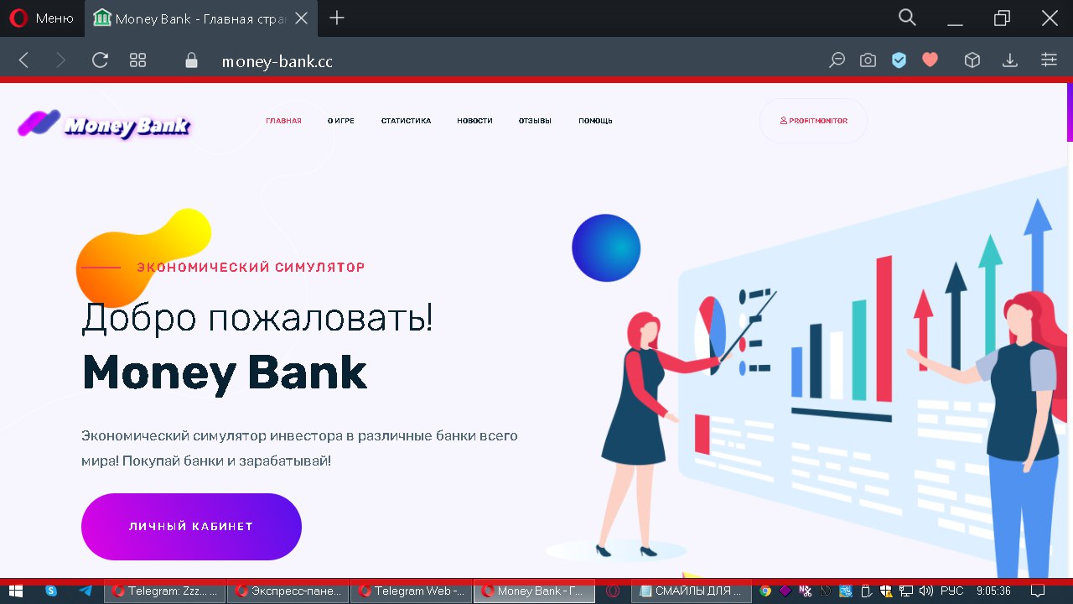
Task: Open the Speed Dial tiles icon
Action: coord(138,60)
